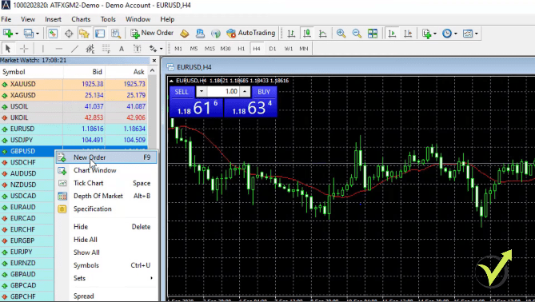Open the Charts menu
Image resolution: width=535 pixels, height=302 pixels.
[81, 19]
